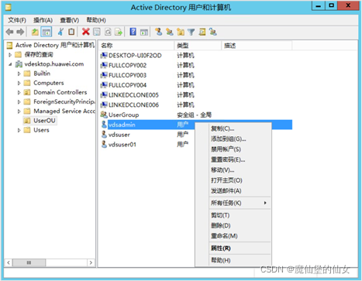Expand the Domain Controllers tree node

(x=19, y=92)
